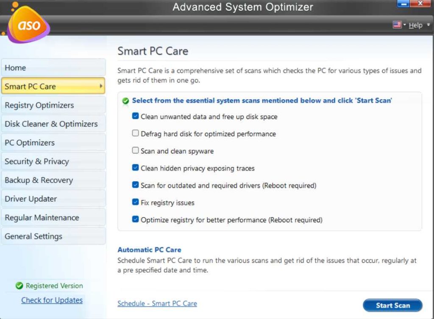Click the green checkmark beside scan instructions

tap(125, 101)
